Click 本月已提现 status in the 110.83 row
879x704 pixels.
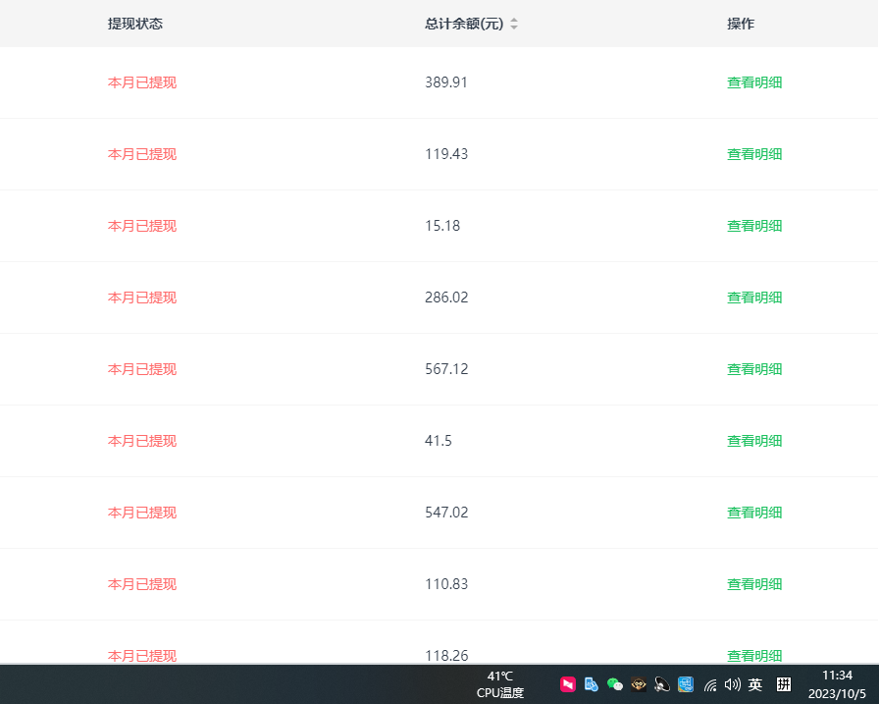(142, 584)
